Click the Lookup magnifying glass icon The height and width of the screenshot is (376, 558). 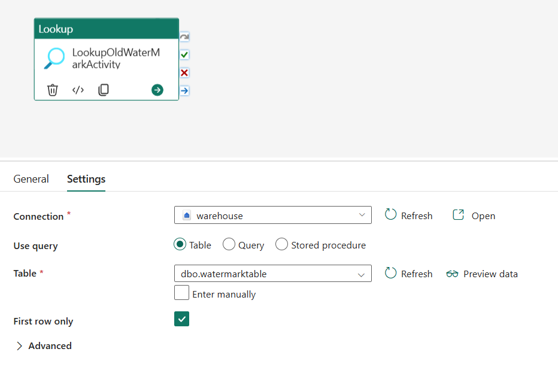coord(54,58)
